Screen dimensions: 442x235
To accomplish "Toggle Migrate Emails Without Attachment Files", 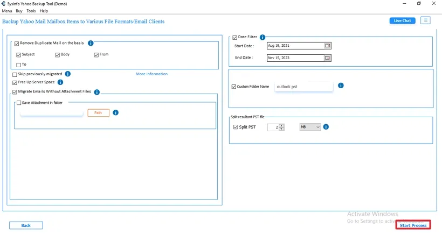I will point(15,91).
